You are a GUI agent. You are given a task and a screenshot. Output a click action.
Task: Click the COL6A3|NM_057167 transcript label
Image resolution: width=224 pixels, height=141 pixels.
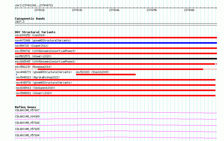27,110
